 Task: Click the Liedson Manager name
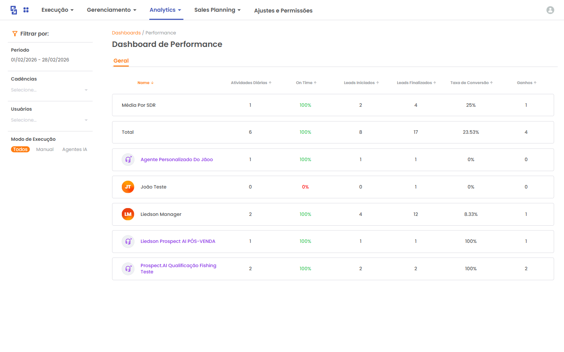click(161, 214)
